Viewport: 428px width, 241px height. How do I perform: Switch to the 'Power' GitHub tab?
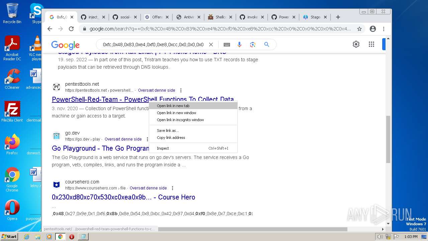click(284, 17)
